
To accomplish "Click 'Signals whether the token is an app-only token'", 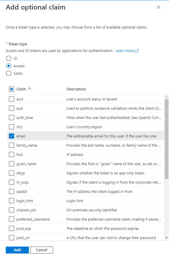I will click(x=105, y=173).
